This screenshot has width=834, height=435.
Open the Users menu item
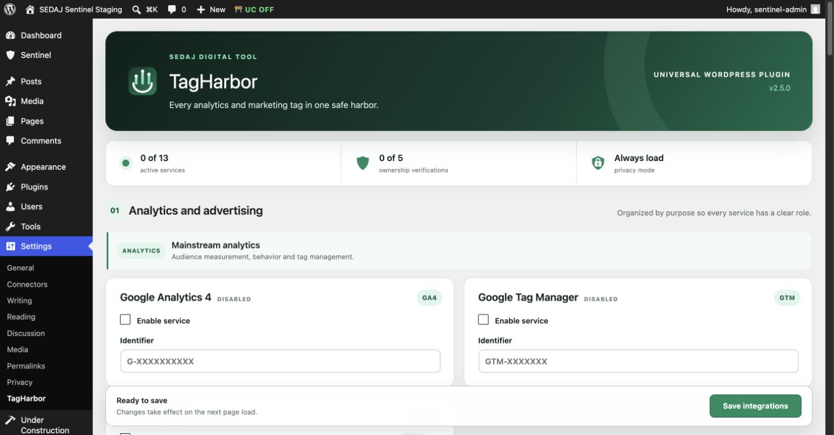click(x=46, y=207)
